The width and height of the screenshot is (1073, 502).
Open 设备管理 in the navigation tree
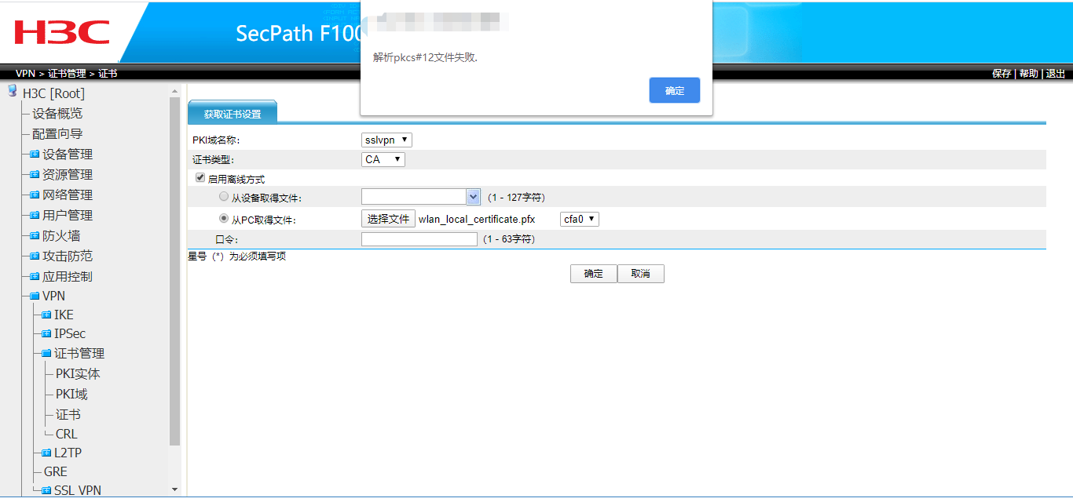pos(68,155)
